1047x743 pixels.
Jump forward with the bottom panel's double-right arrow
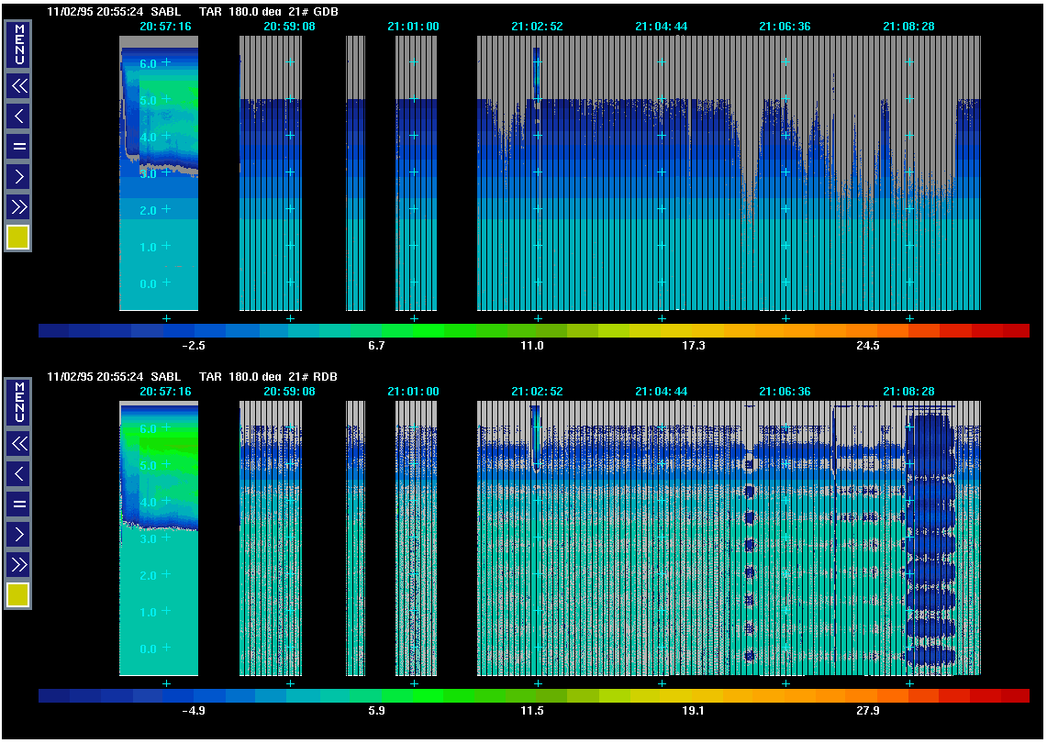(x=18, y=563)
